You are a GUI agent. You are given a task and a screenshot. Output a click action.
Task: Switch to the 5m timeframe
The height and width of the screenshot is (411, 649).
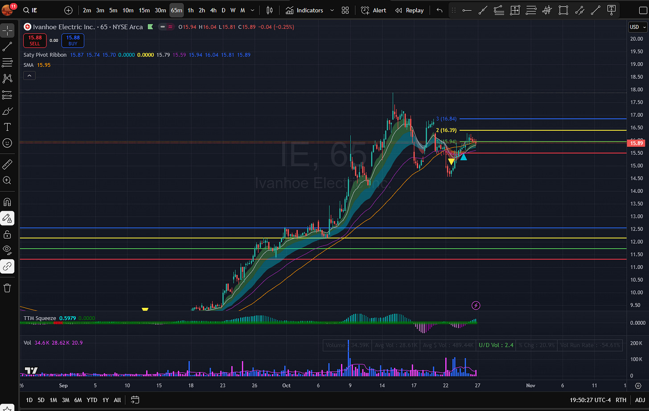(113, 10)
